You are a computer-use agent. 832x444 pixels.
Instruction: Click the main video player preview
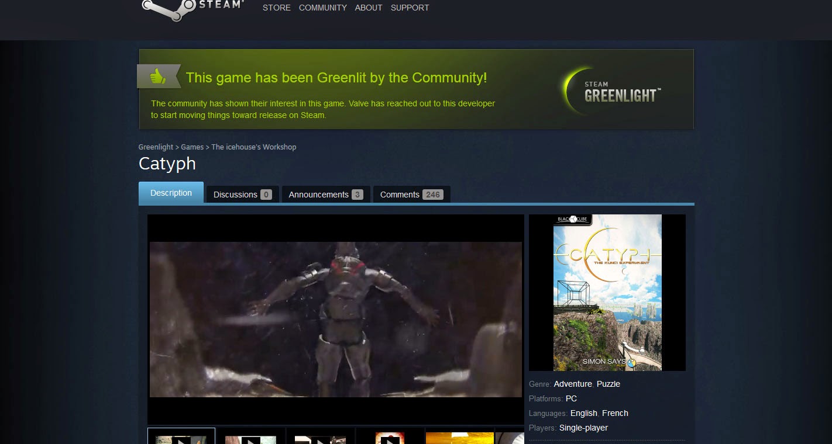[x=336, y=320]
